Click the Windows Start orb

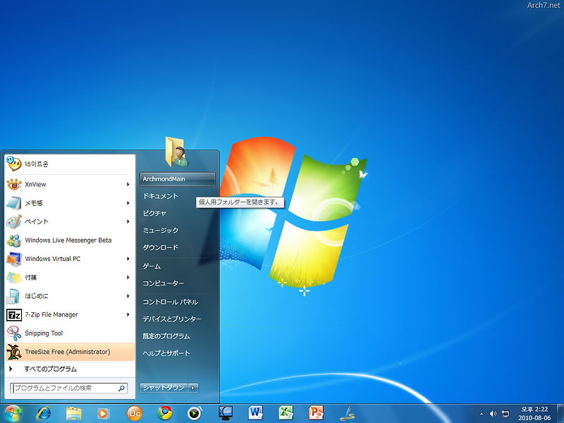click(x=13, y=413)
